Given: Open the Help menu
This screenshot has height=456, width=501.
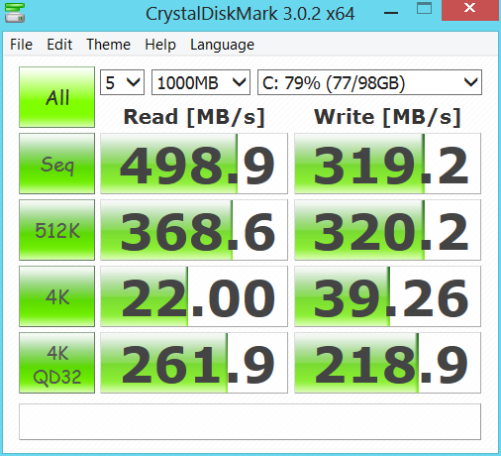Looking at the screenshot, I should pos(160,45).
